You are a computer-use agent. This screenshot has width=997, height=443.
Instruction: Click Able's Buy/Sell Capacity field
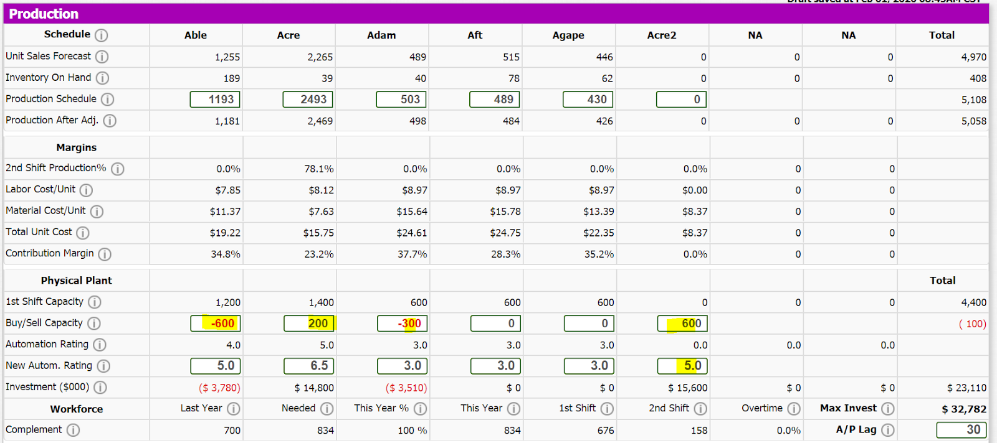pos(215,324)
